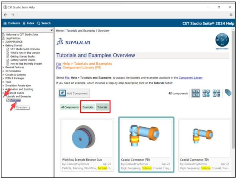Click Tutorial tag on Coaxial Connector (TD)
The width and height of the screenshot is (236, 179).
coord(206,168)
